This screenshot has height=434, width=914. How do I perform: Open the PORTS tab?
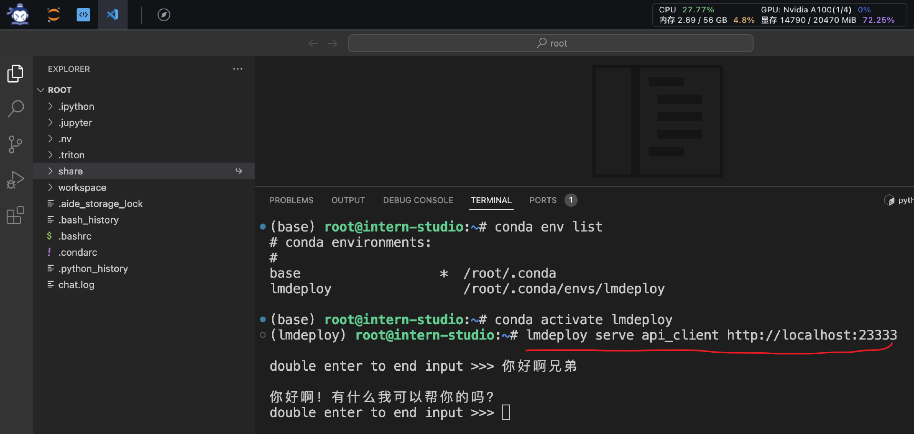[543, 200]
